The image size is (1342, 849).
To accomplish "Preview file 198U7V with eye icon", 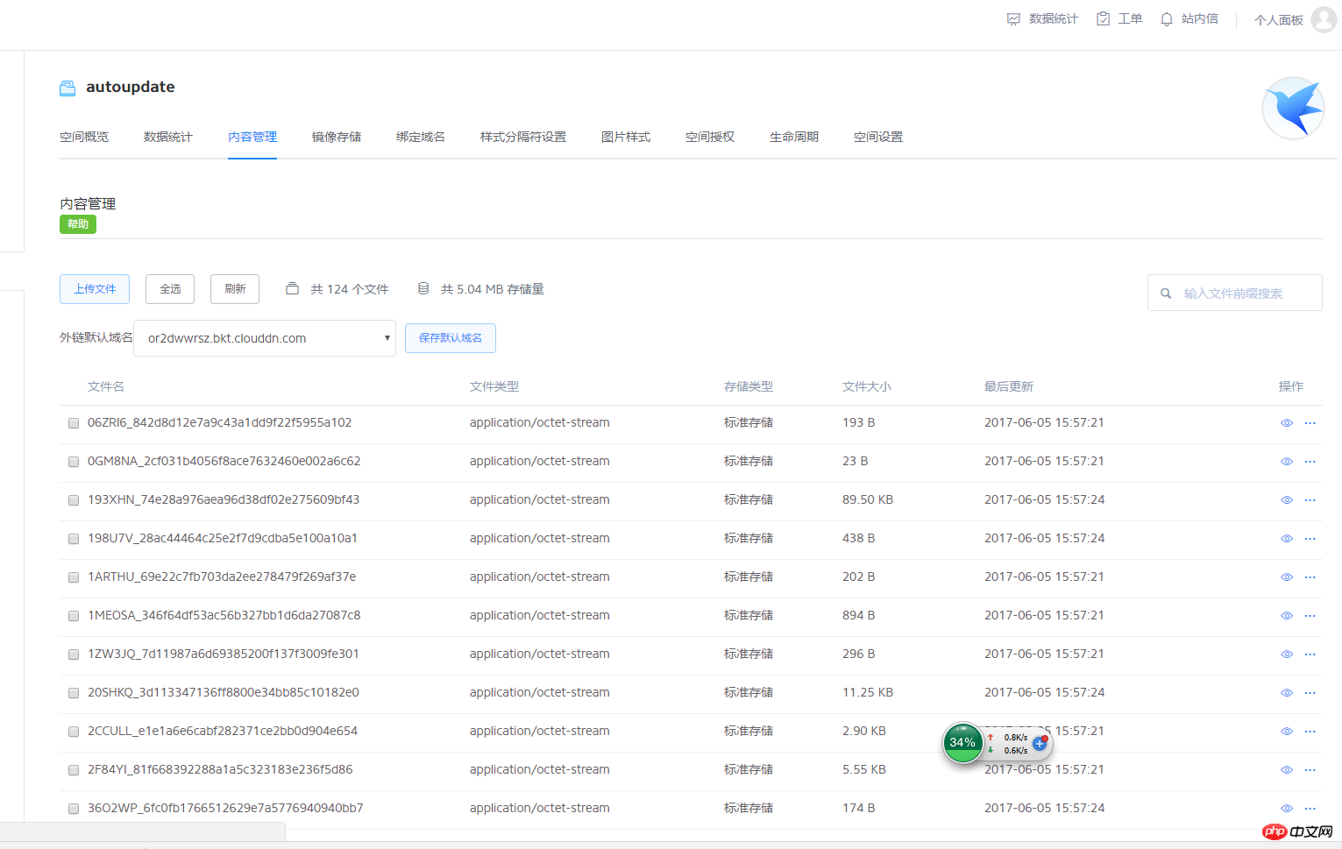I will 1287,539.
